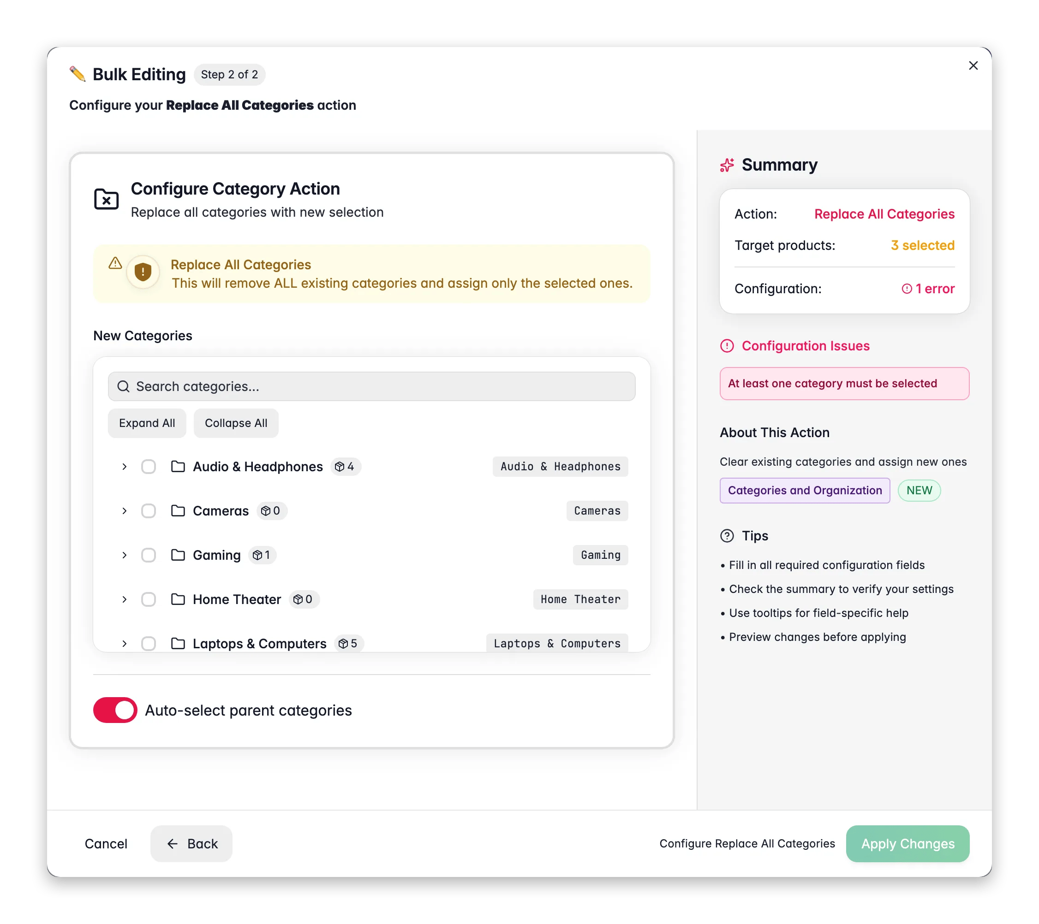The height and width of the screenshot is (924, 1039).
Task: Click the Collapse All button
Action: pyautogui.click(x=236, y=423)
